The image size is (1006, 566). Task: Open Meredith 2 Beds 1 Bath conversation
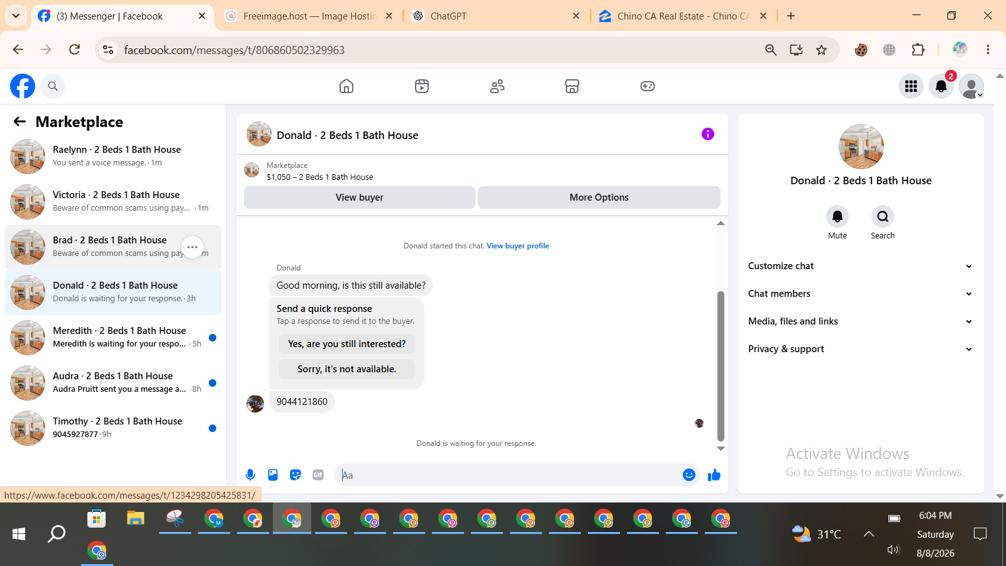(x=113, y=338)
